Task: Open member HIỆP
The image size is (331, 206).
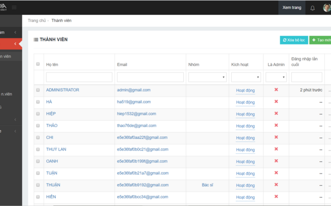Action: 51,114
